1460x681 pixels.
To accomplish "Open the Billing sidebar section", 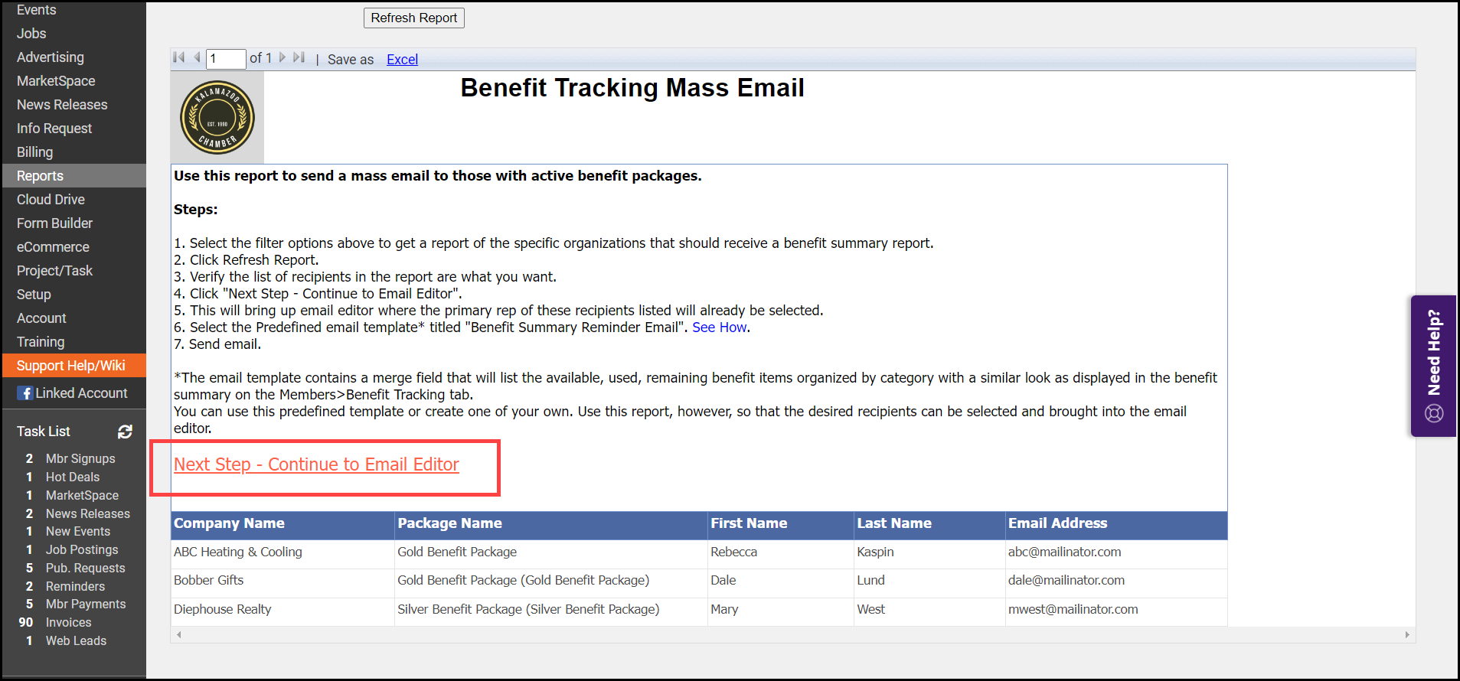I will tap(35, 152).
